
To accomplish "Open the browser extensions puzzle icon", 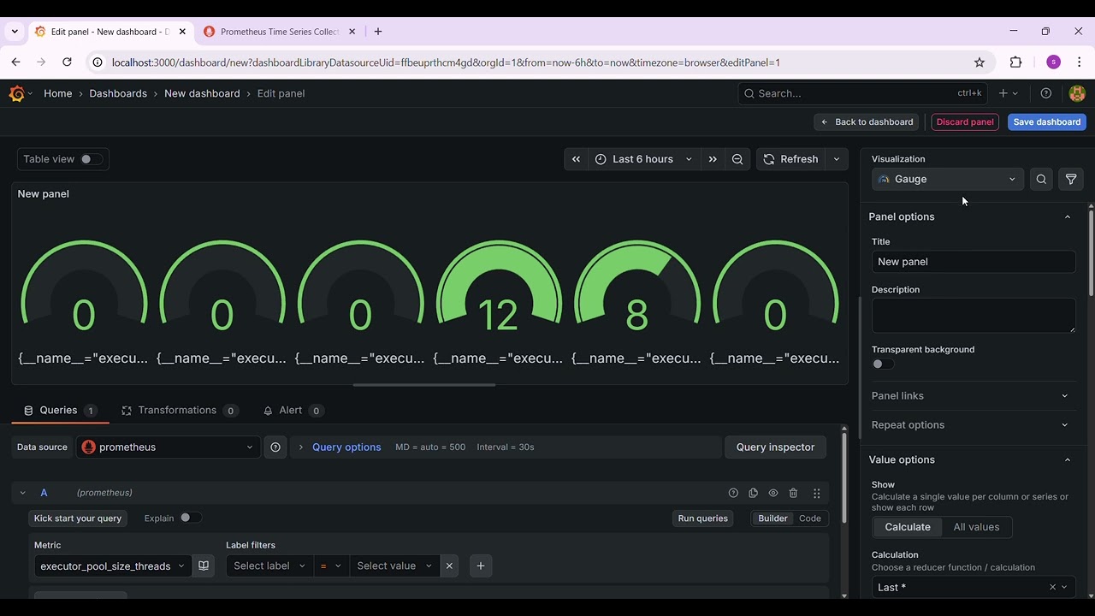I will coord(1015,62).
